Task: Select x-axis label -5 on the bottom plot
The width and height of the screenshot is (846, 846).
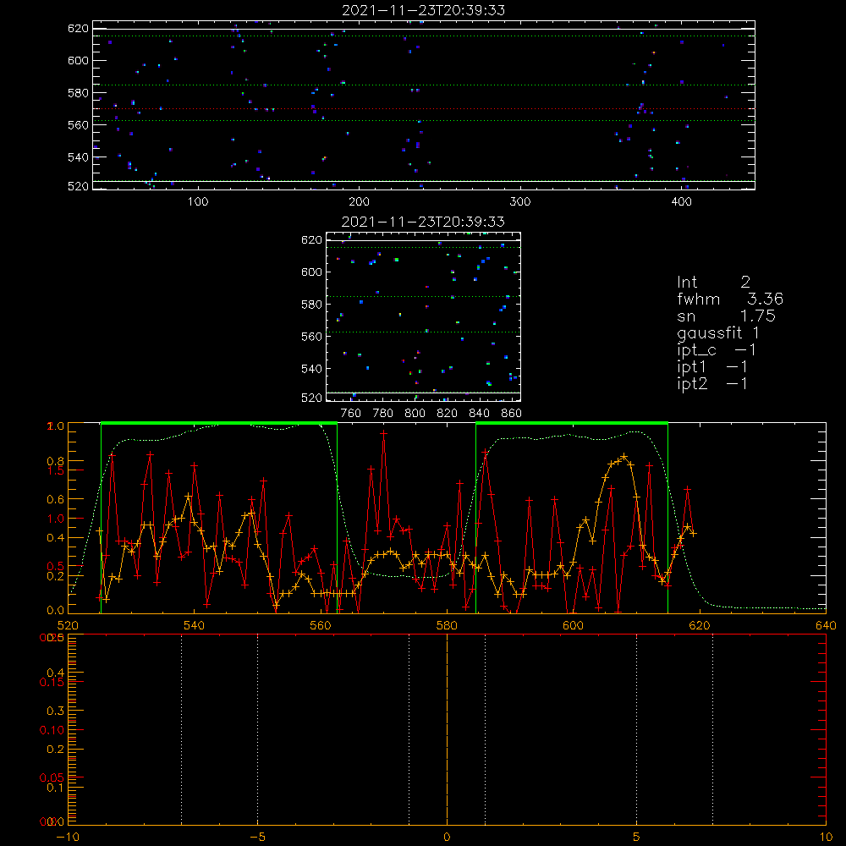Action: [x=258, y=838]
